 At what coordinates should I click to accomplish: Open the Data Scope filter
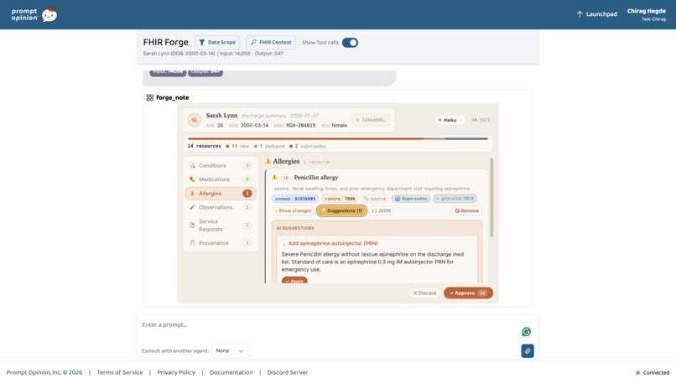point(217,42)
